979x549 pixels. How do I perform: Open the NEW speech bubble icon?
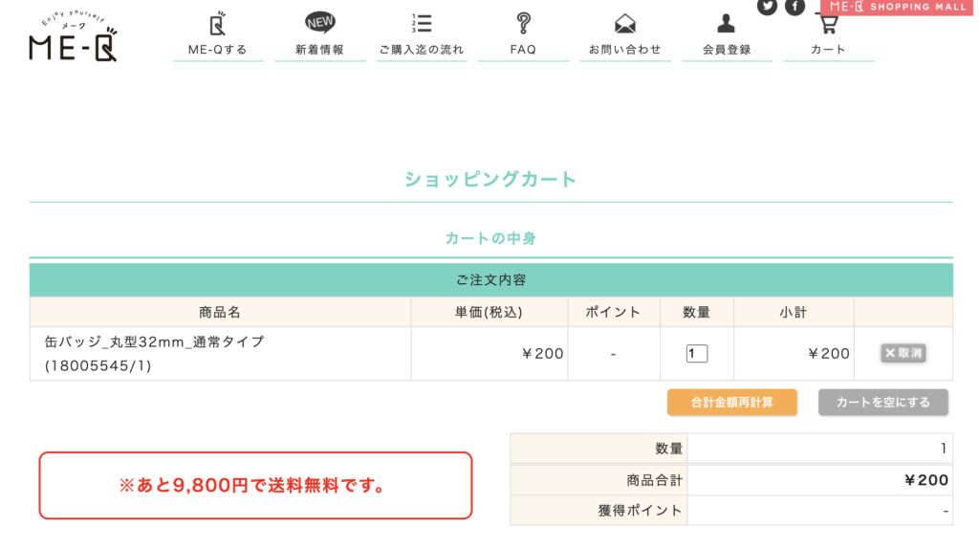(319, 23)
